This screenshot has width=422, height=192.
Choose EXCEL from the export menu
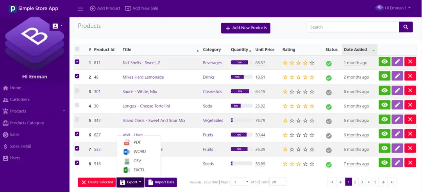pyautogui.click(x=139, y=170)
